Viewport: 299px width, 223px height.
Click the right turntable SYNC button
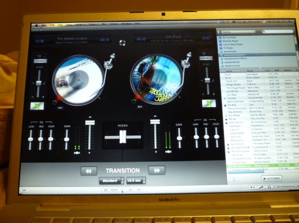coord(206,58)
